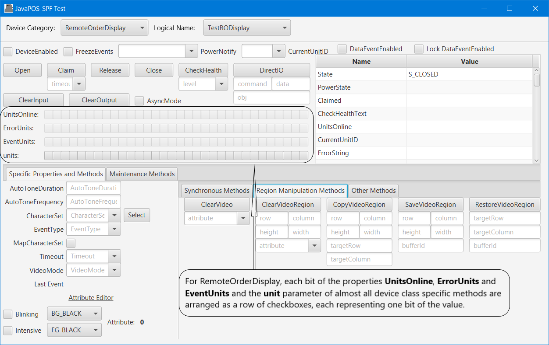Click the DirectIO command input field
The image size is (549, 345).
pos(252,84)
